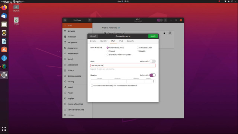This screenshot has width=238, height=134.
Task: Show Applications grid at bottom of dock
Action: tap(4, 129)
